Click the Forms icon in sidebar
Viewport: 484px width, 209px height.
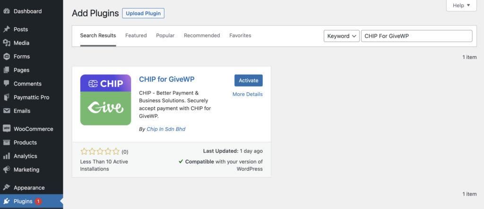tap(7, 56)
